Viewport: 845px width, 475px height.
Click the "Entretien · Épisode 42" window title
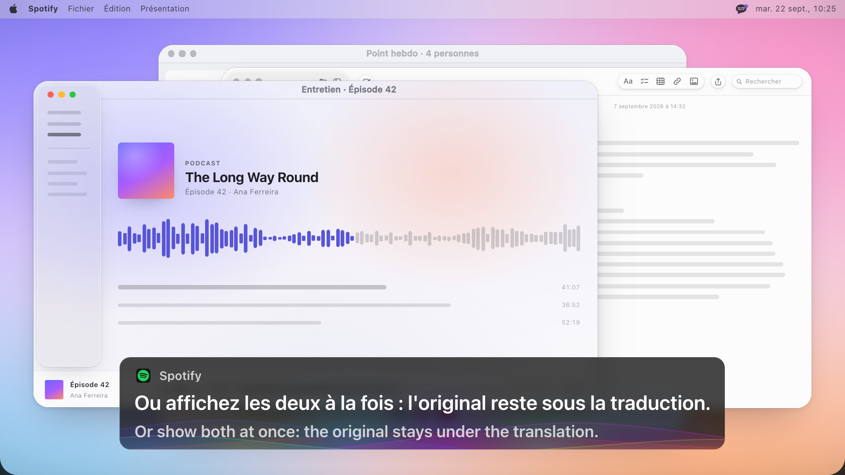point(349,89)
